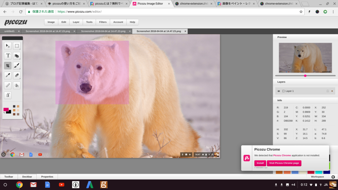
Task: Toggle the lock on Layer 1
Action: [x=327, y=91]
